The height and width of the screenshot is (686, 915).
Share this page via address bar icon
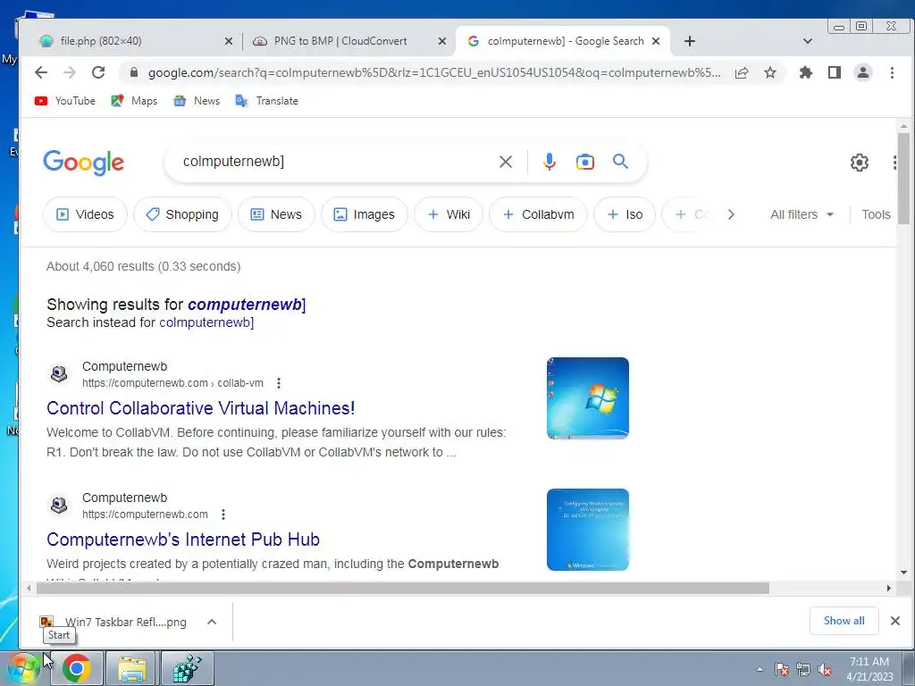pyautogui.click(x=742, y=72)
